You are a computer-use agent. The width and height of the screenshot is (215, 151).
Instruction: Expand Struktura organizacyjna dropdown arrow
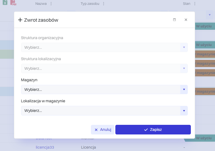pyautogui.click(x=184, y=47)
